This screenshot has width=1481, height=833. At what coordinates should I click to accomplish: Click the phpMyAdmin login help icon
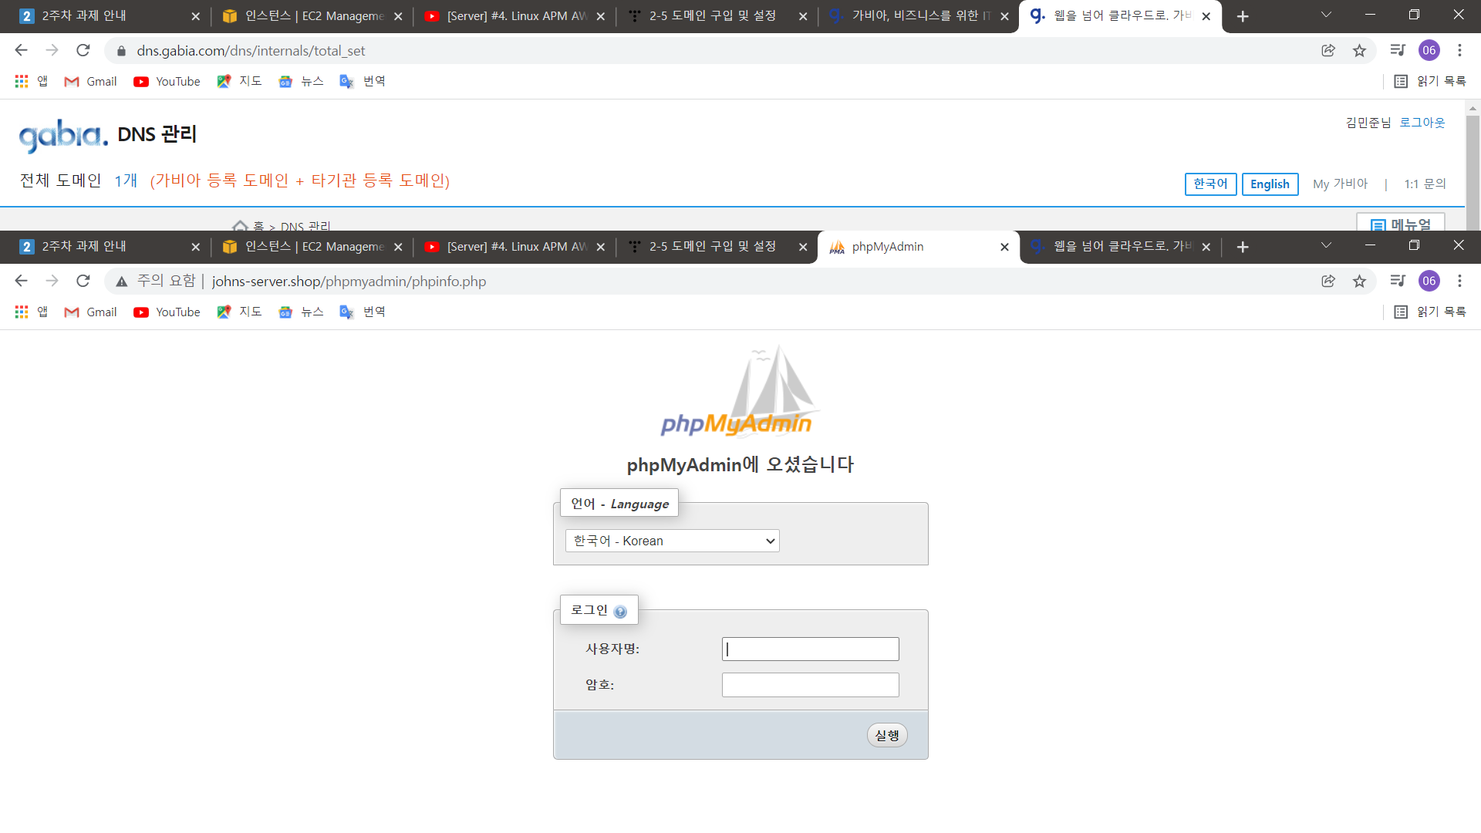point(620,612)
